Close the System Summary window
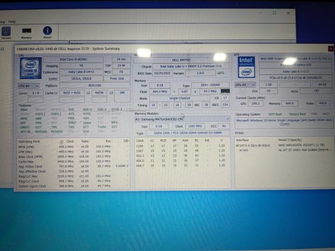 coord(331,49)
